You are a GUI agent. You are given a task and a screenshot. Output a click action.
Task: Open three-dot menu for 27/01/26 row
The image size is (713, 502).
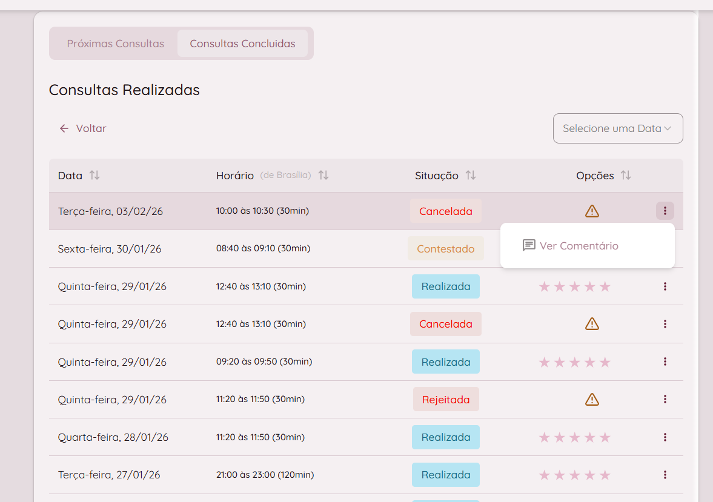[x=665, y=475]
